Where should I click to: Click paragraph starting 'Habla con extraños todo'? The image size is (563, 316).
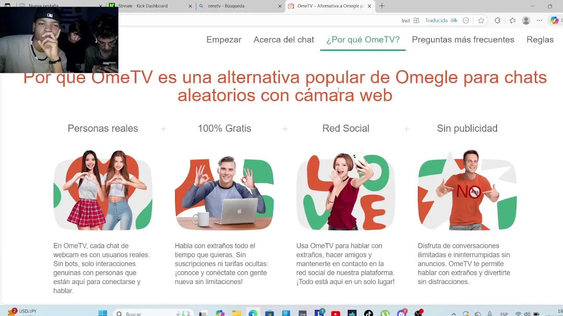222,264
